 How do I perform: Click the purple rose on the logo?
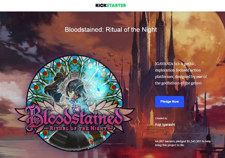(77, 109)
